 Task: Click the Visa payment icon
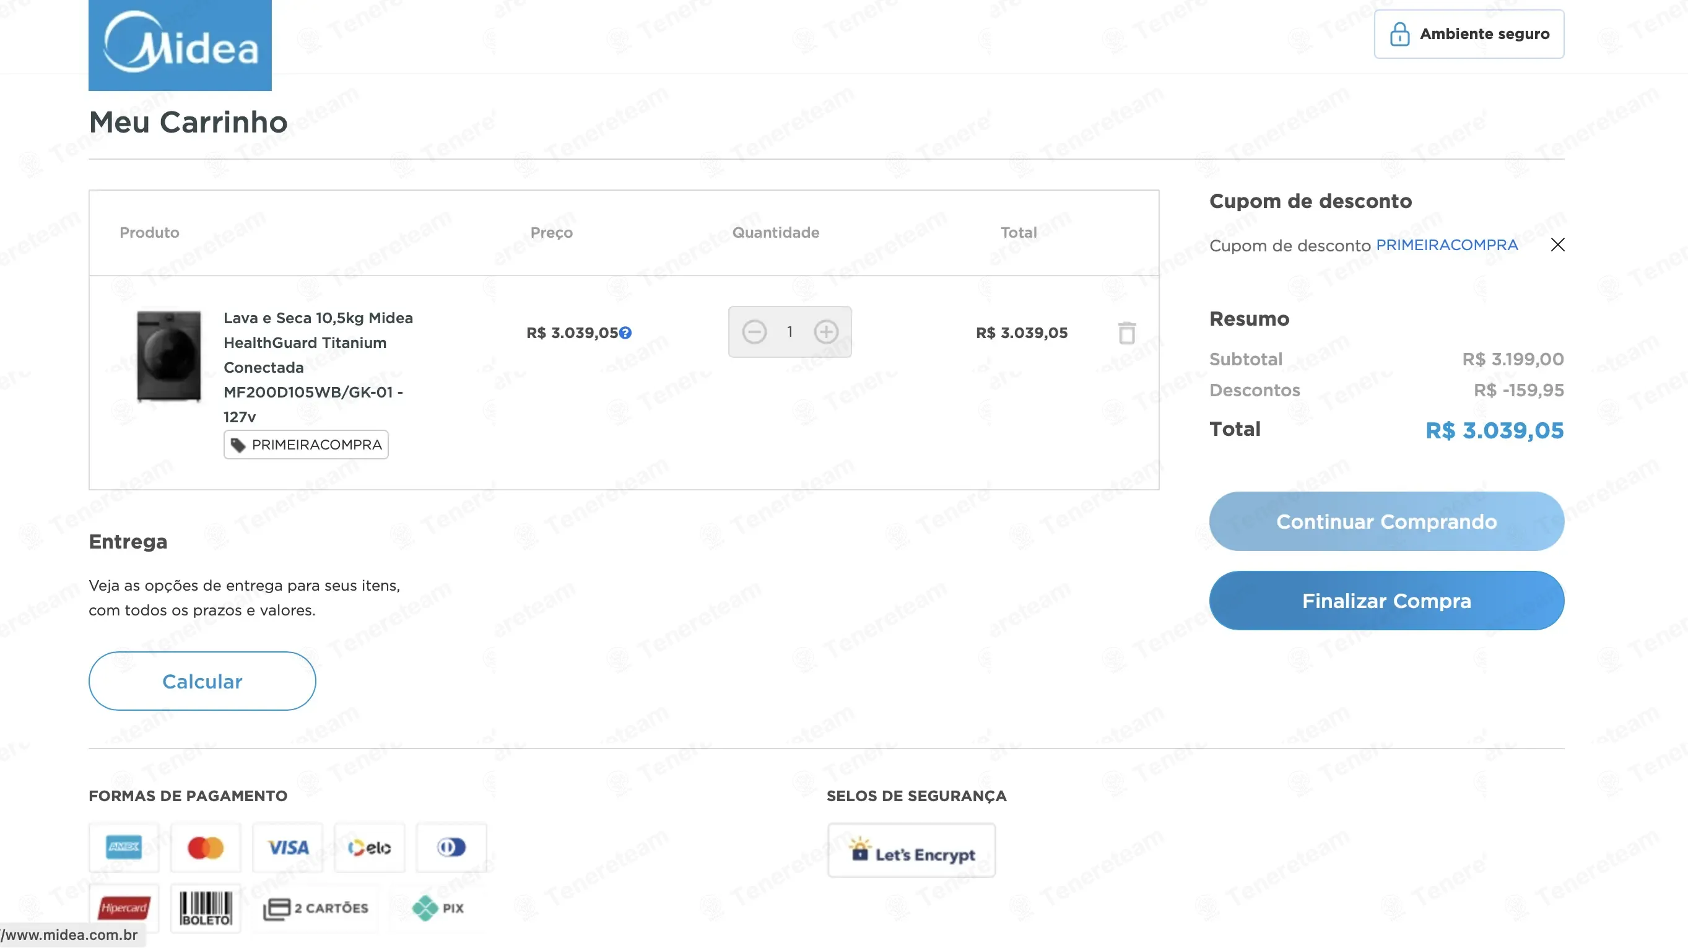tap(288, 848)
